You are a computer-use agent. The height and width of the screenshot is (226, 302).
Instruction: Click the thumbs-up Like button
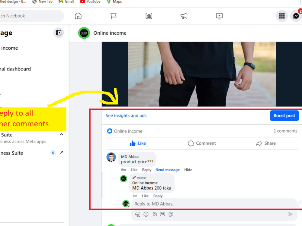coord(138,143)
